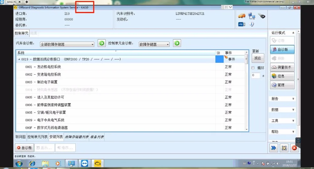
Task: Sort by the 系统 column header
Action: (x=116, y=53)
